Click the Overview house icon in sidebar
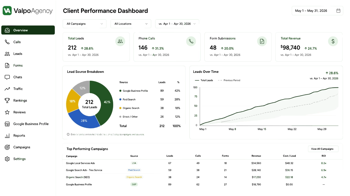This screenshot has width=350, height=196. tap(7, 30)
